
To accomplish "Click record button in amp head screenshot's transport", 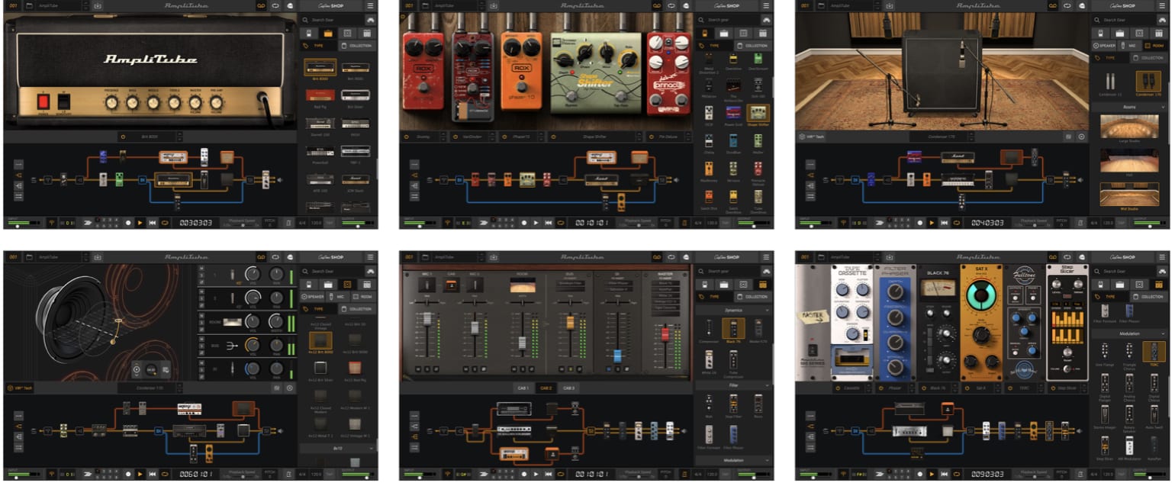I will tap(128, 223).
